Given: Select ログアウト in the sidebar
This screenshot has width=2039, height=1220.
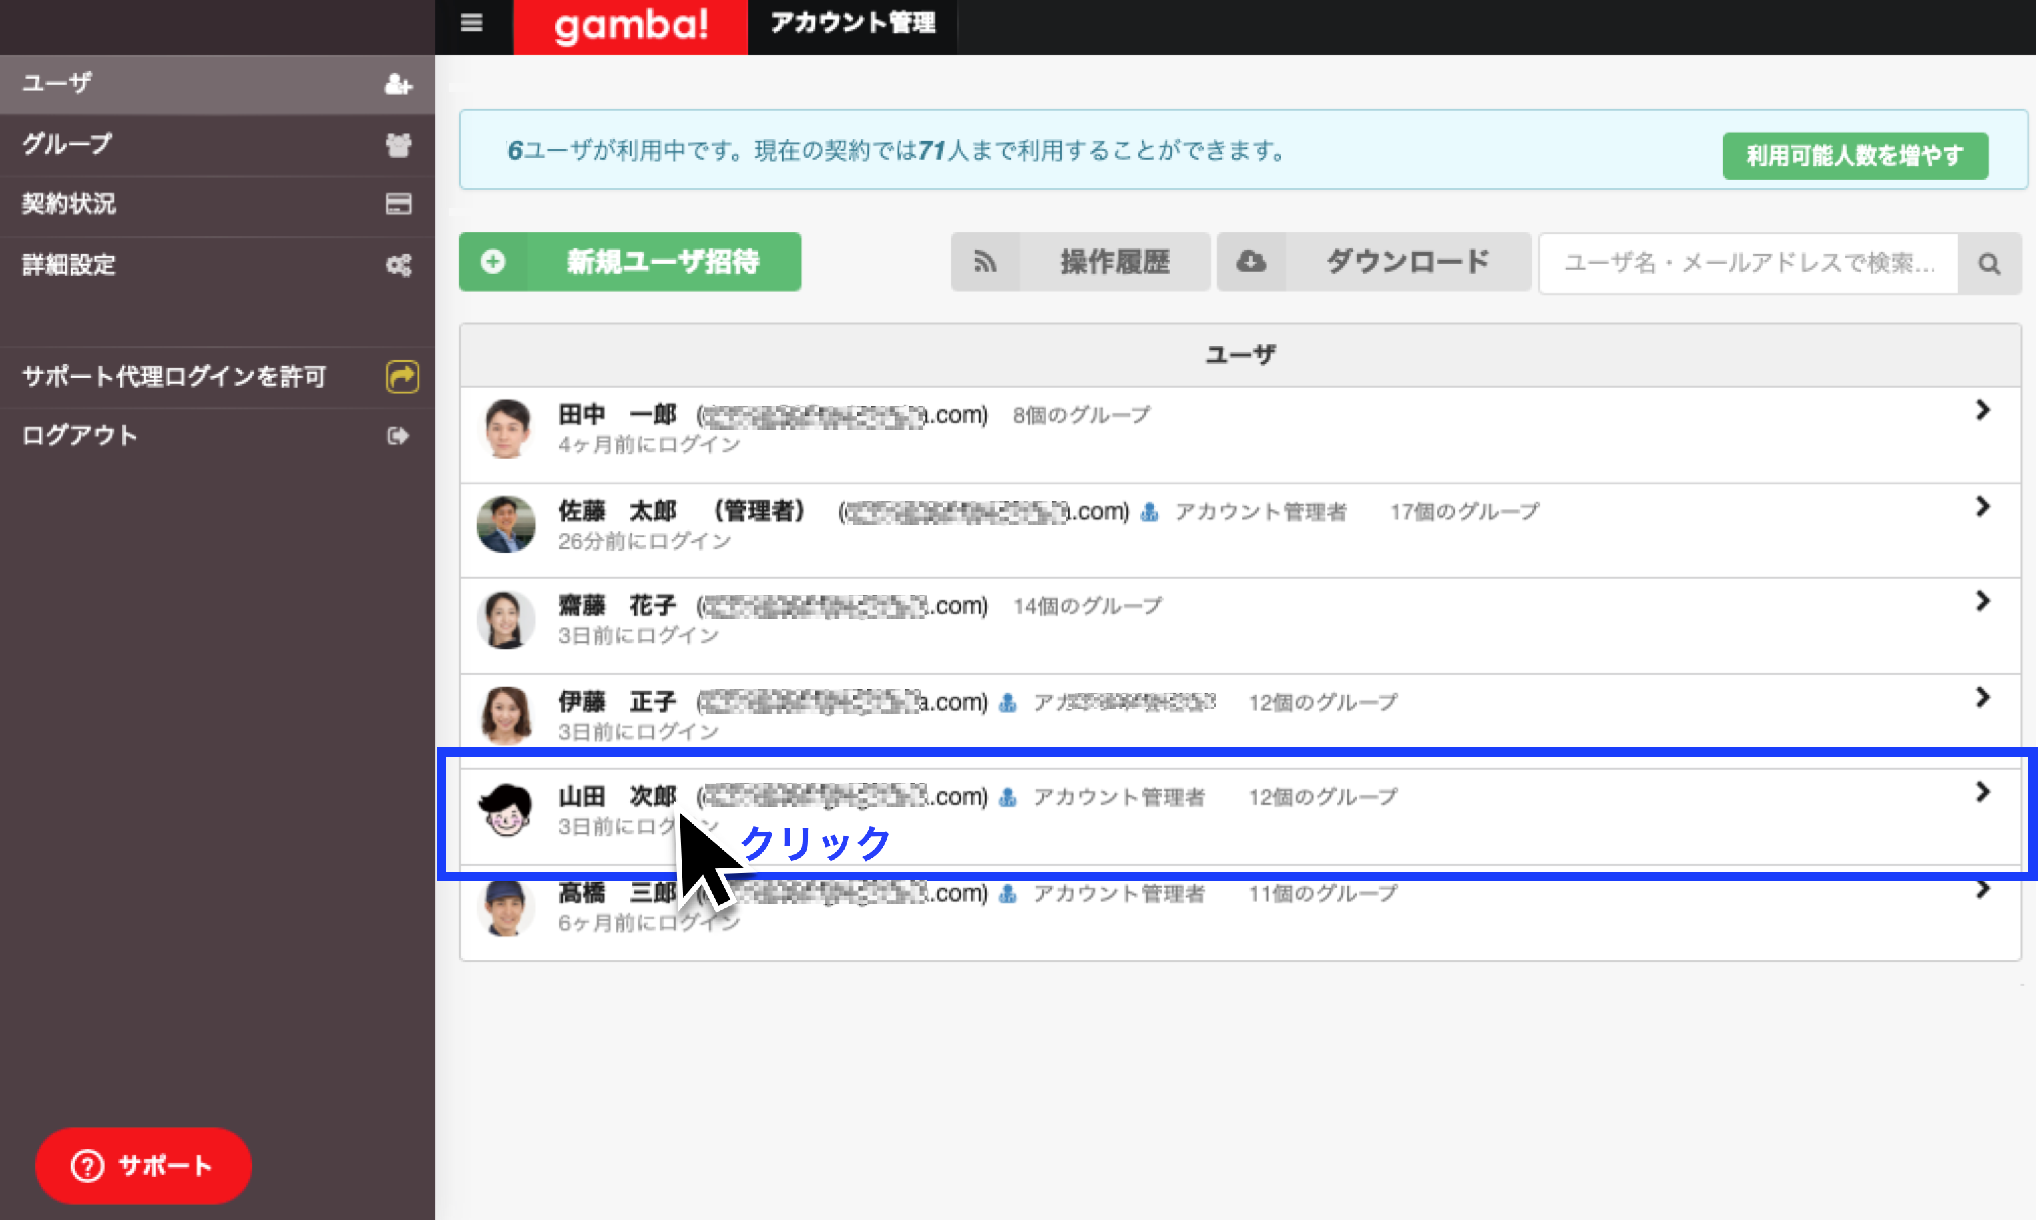Looking at the screenshot, I should tap(217, 436).
